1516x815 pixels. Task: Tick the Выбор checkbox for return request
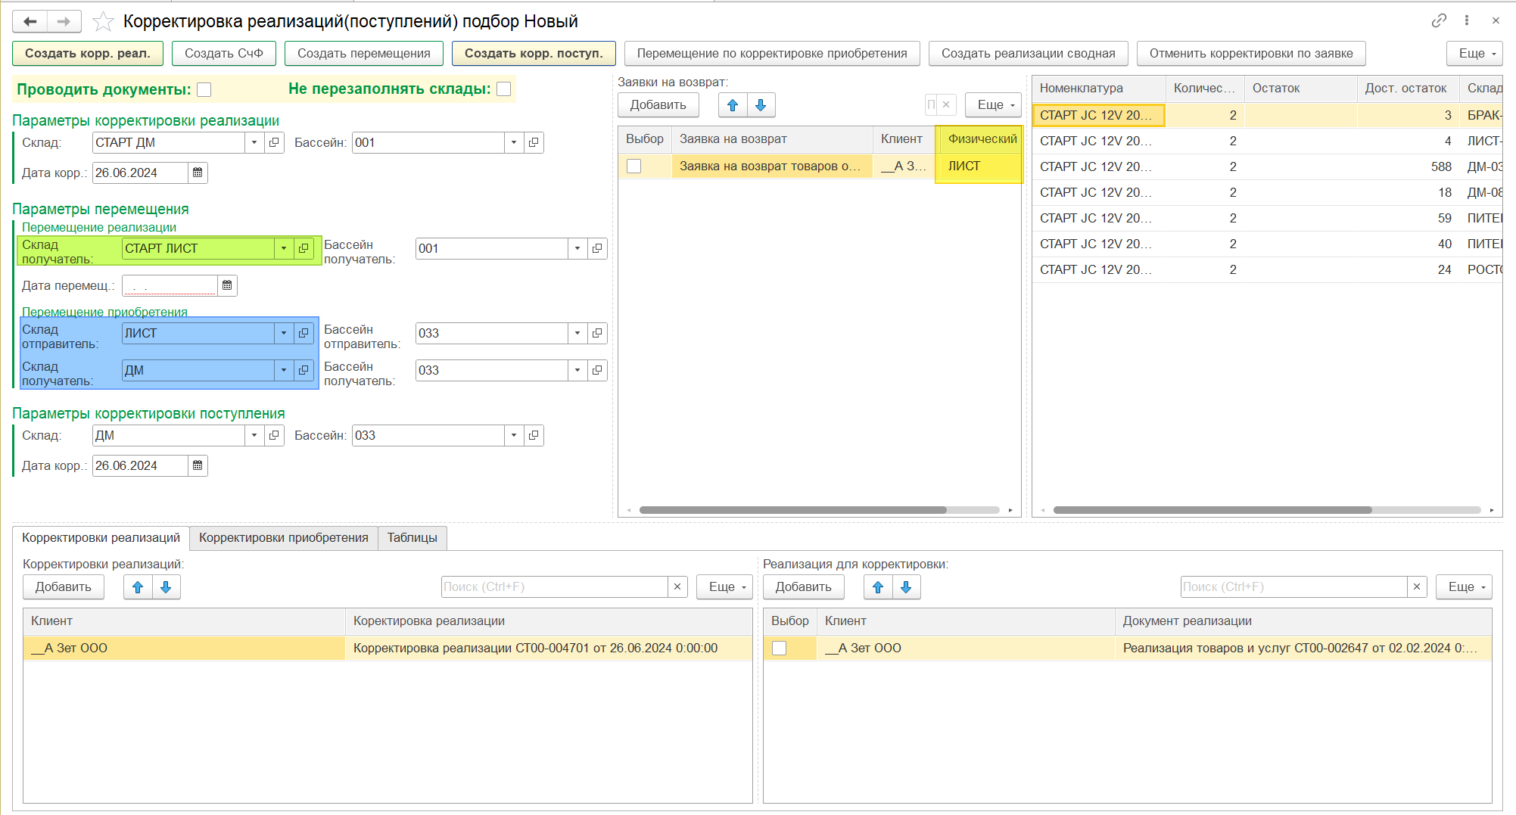pyautogui.click(x=634, y=166)
